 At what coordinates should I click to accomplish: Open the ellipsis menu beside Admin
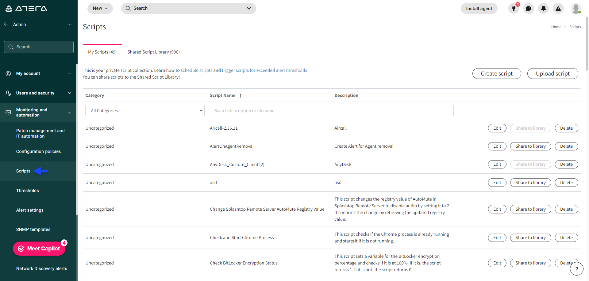pos(69,25)
